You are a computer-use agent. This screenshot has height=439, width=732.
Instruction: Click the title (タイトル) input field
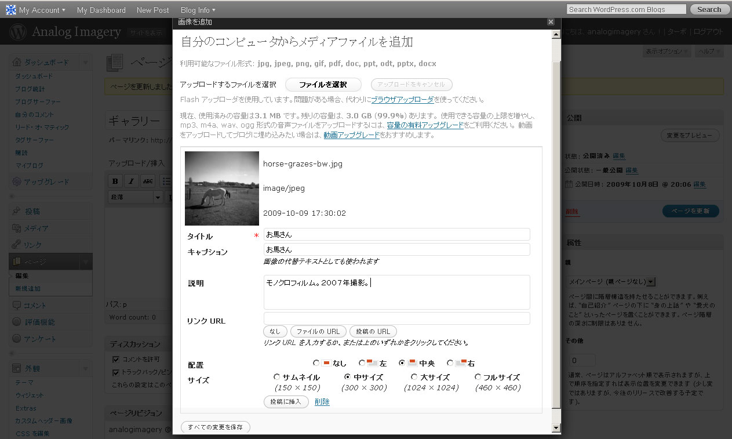pyautogui.click(x=396, y=234)
